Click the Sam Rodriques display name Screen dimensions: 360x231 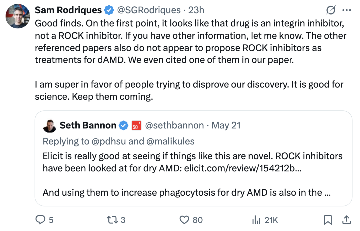tap(68, 10)
